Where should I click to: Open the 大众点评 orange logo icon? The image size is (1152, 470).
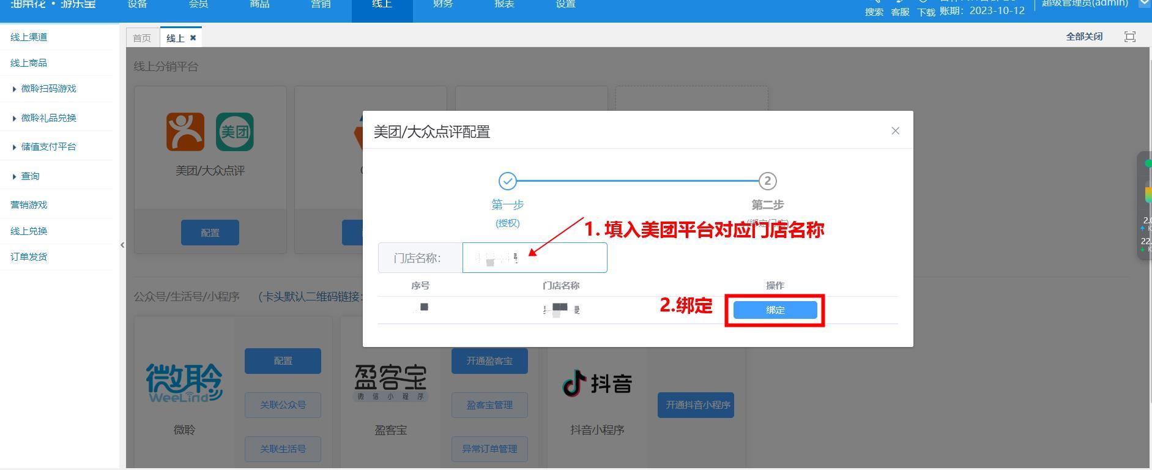[x=185, y=132]
